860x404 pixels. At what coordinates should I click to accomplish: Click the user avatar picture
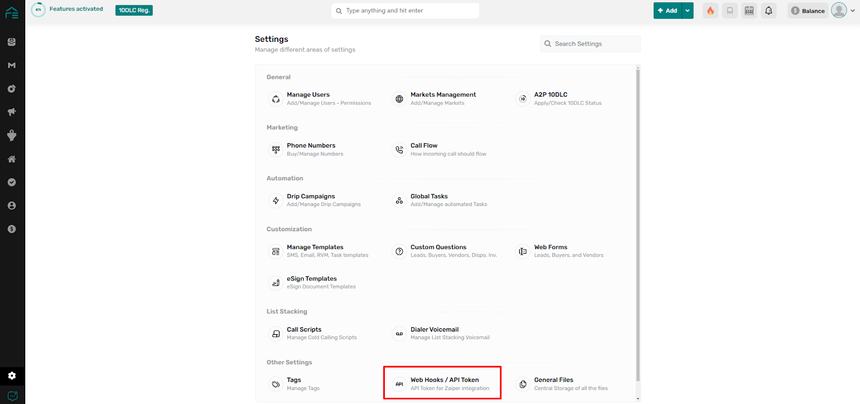pos(838,10)
